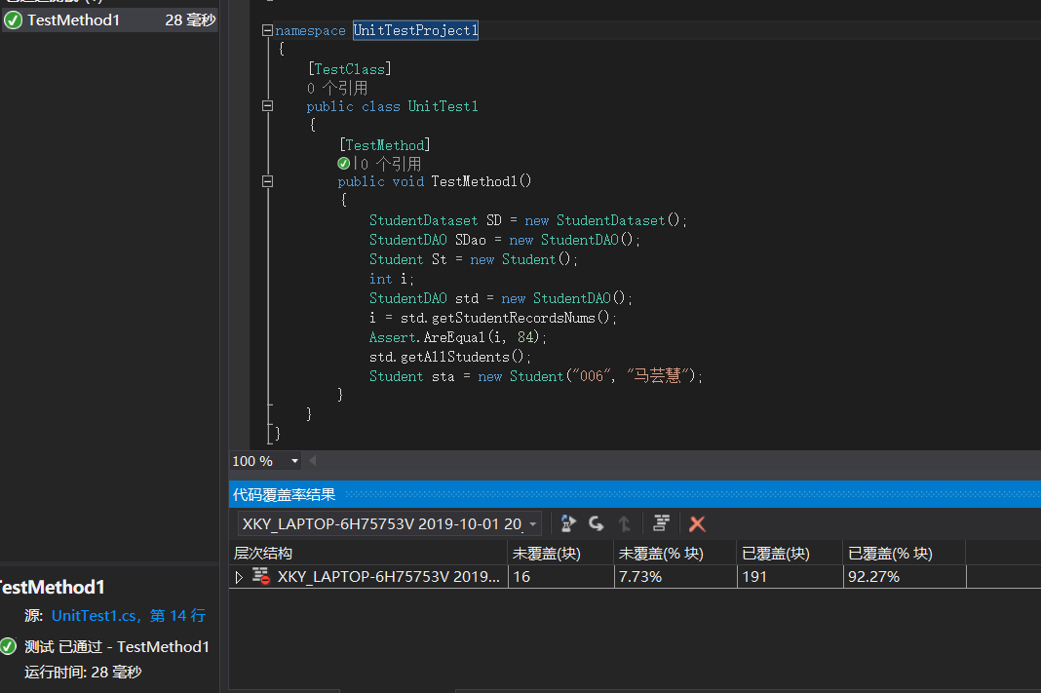Click the 0 个引用 CodeLens above UnitTest1 class
Image resolution: width=1041 pixels, height=693 pixels.
click(x=337, y=88)
